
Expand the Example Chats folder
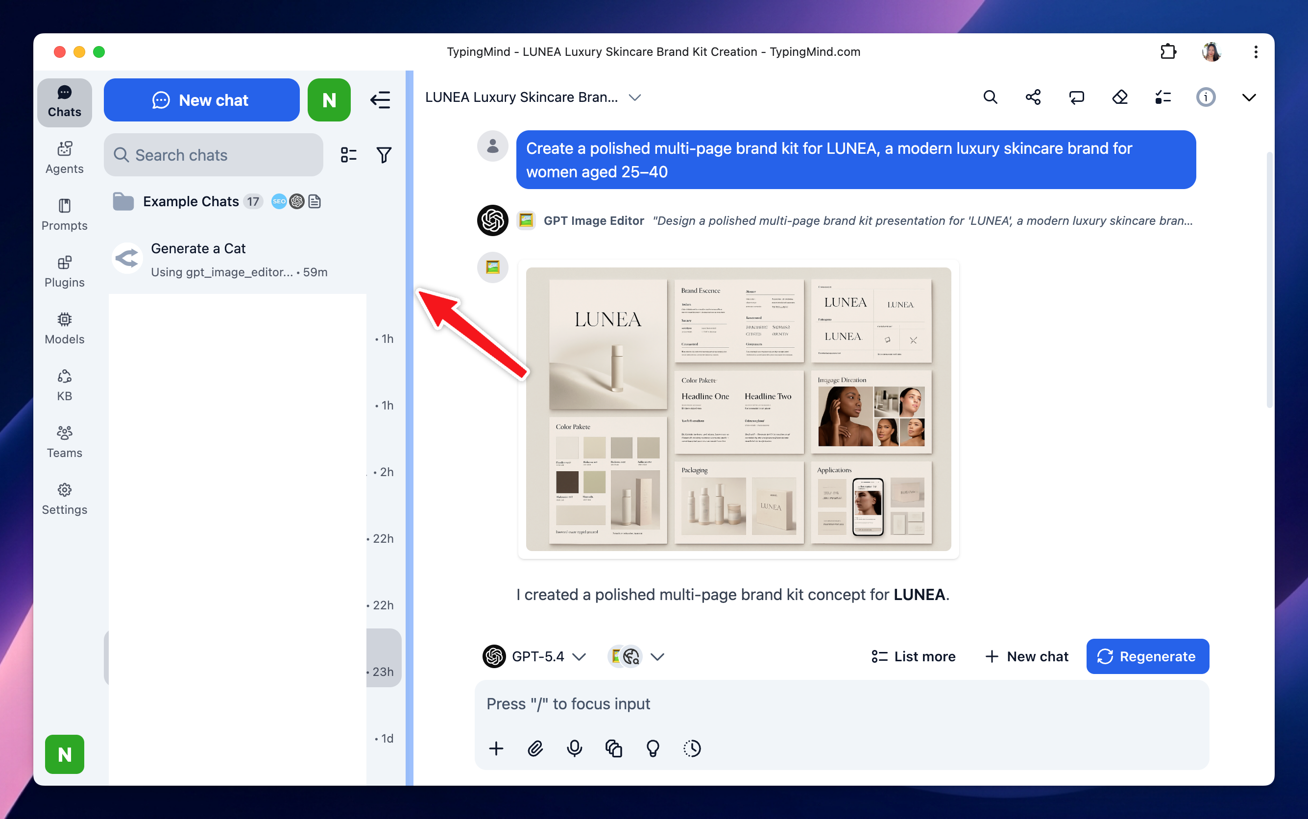point(217,201)
